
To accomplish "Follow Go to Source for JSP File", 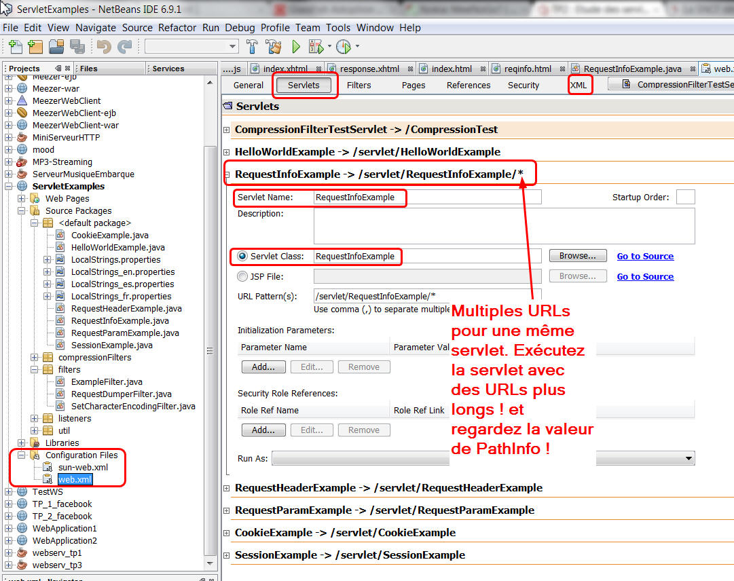I will coord(645,276).
